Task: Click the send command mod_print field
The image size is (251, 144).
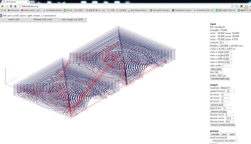Action: tap(225, 141)
